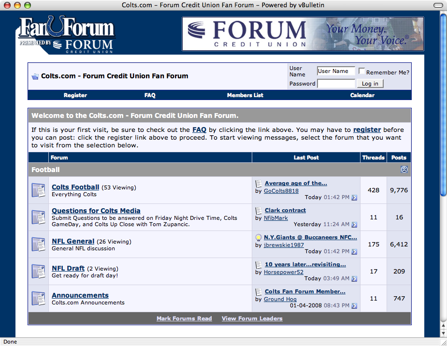Go to last post arrow for Clark contract
The height and width of the screenshot is (346, 447).
[354, 225]
